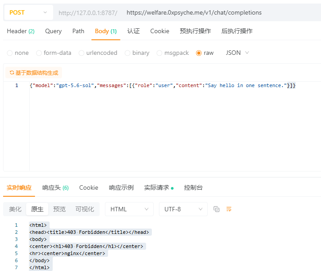Open the POST method dropdown
This screenshot has height=271, width=321.
tap(28, 12)
